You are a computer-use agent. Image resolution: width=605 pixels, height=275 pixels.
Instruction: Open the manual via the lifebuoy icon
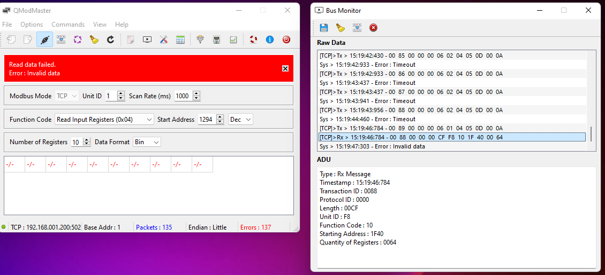click(253, 39)
